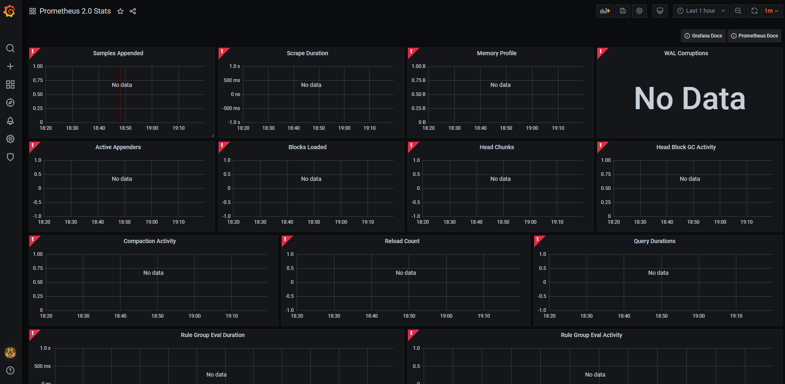785x384 pixels.
Task: Click the Grafana logo home icon
Action: pyautogui.click(x=9, y=11)
